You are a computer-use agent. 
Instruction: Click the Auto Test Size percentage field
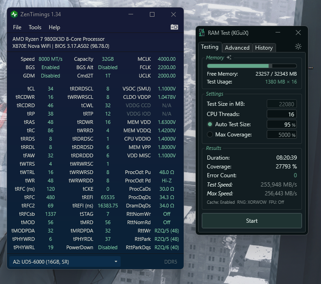(282, 124)
